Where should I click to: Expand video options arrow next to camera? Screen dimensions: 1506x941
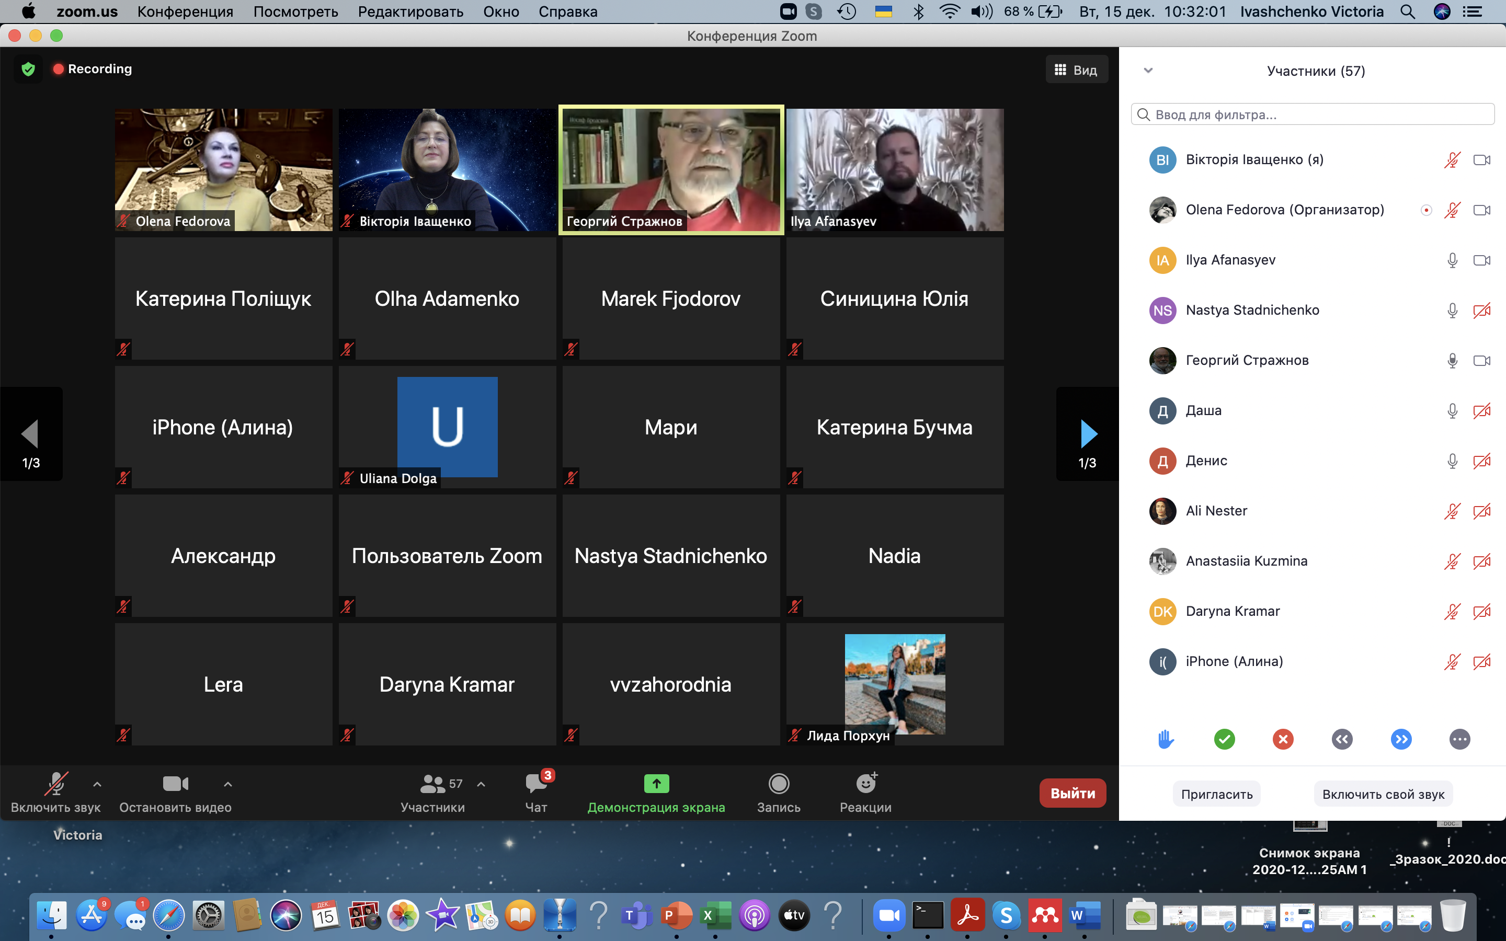[228, 784]
